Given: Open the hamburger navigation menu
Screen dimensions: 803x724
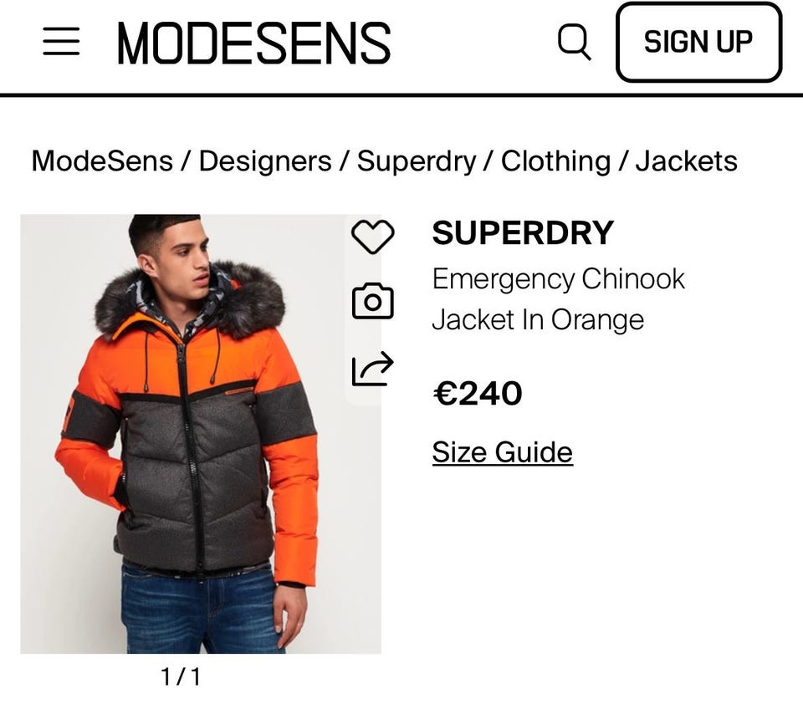Looking at the screenshot, I should click(x=61, y=41).
